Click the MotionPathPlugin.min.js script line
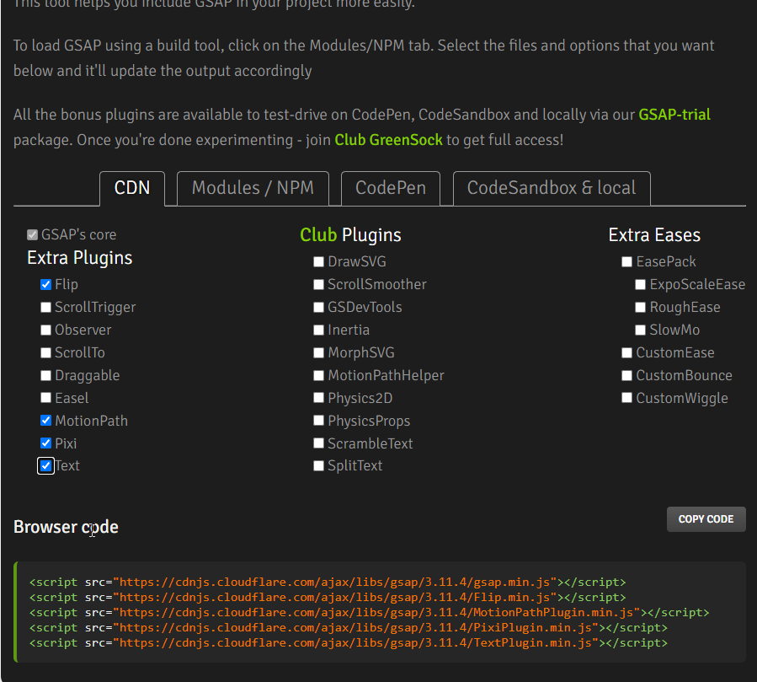This screenshot has width=757, height=682. [x=370, y=613]
